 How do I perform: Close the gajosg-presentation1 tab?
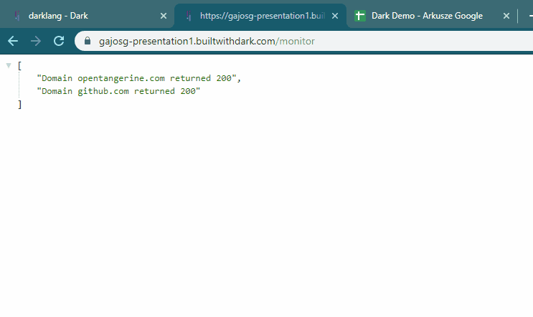pos(335,16)
